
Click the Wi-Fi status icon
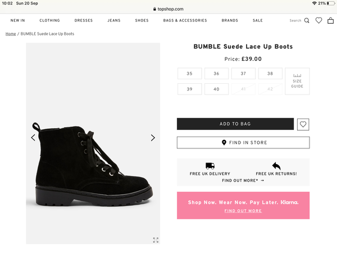click(315, 3)
